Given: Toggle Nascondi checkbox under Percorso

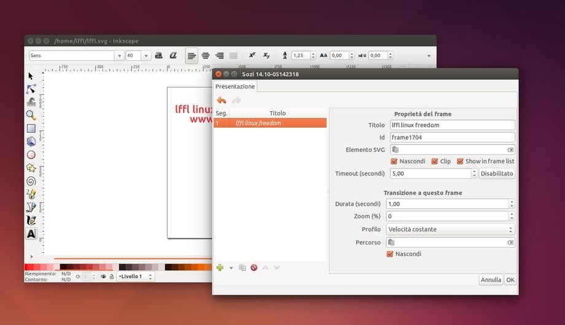Looking at the screenshot, I should coord(390,254).
